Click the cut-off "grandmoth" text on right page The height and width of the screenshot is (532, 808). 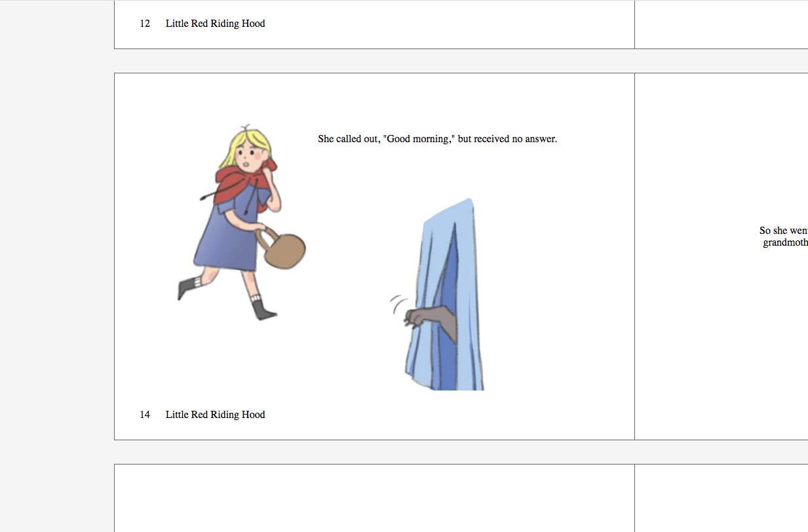click(785, 243)
